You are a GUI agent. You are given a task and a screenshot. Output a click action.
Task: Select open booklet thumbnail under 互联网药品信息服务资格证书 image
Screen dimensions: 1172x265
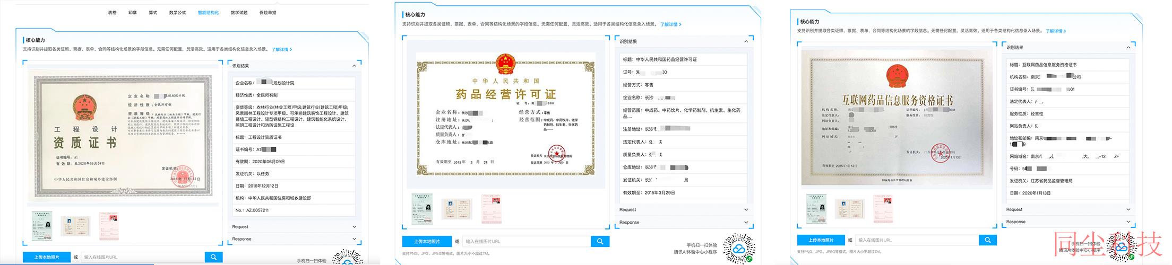point(850,208)
